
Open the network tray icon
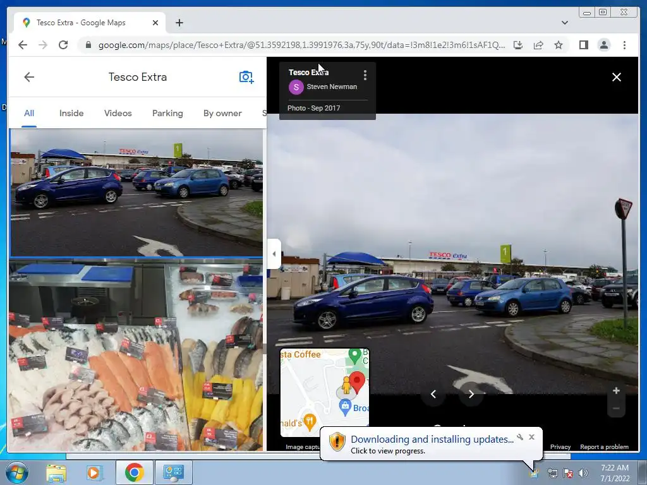tap(552, 473)
